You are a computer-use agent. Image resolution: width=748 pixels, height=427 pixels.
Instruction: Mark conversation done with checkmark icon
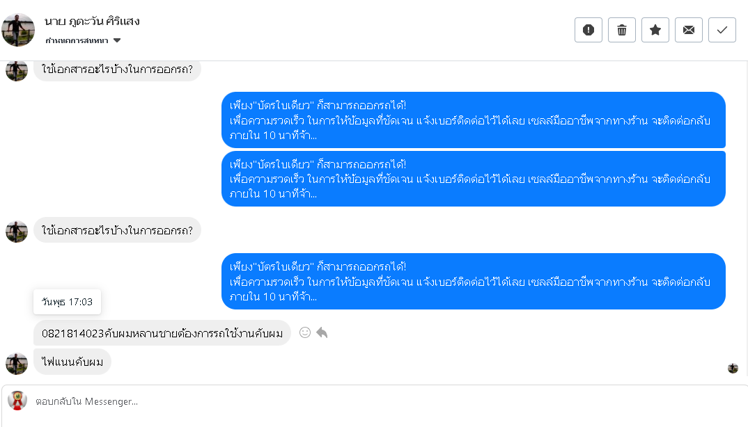click(x=722, y=30)
